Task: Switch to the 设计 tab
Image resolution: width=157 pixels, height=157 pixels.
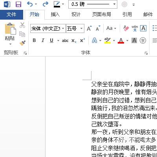Action: coord(76,15)
